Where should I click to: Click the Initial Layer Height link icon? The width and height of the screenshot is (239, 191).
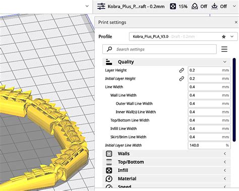click(182, 79)
